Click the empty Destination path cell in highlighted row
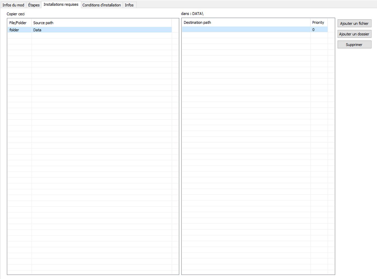 [246, 30]
